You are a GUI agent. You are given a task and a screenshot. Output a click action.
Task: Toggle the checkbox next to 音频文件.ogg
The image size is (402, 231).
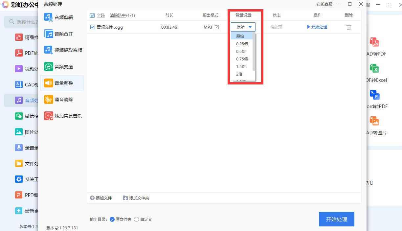(x=92, y=27)
